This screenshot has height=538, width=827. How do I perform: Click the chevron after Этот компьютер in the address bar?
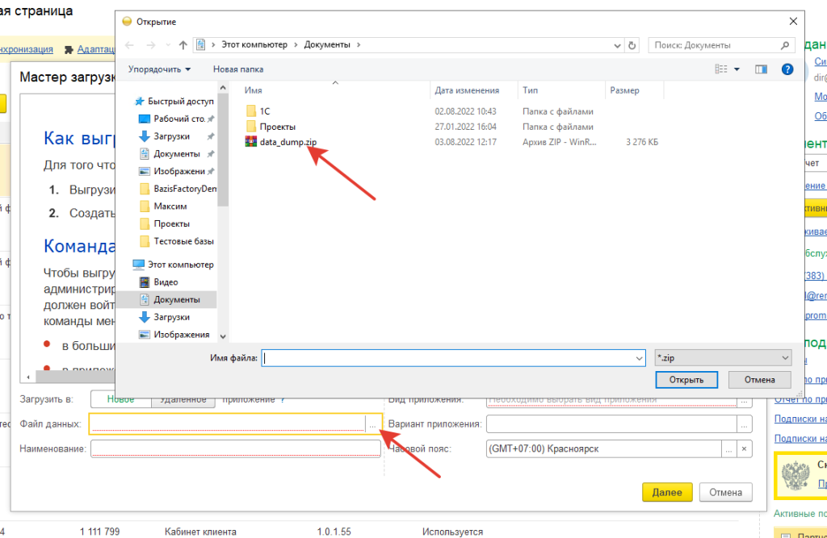click(296, 45)
